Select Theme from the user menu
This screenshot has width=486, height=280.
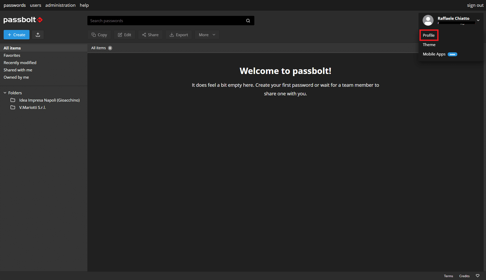pos(429,45)
